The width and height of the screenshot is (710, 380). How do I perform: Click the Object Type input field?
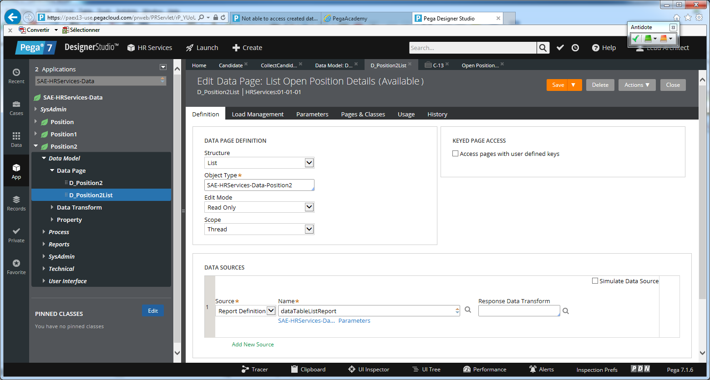point(259,185)
